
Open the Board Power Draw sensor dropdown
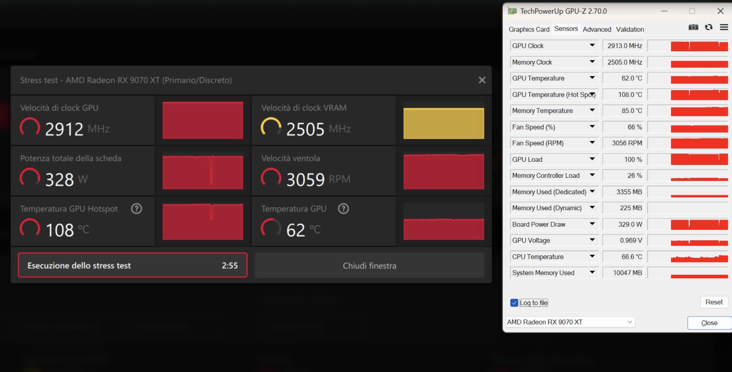click(x=592, y=224)
